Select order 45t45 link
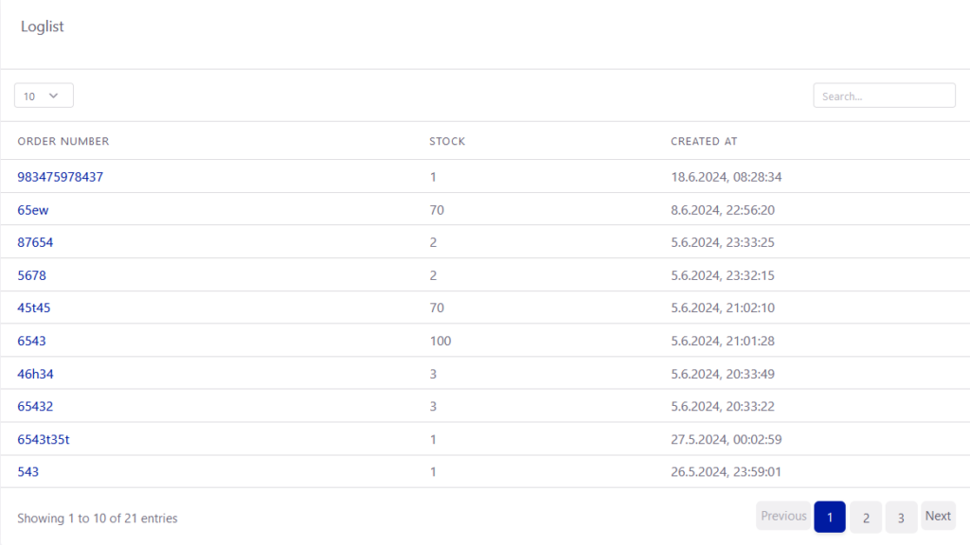Screen dimensions: 970x545 (35, 308)
